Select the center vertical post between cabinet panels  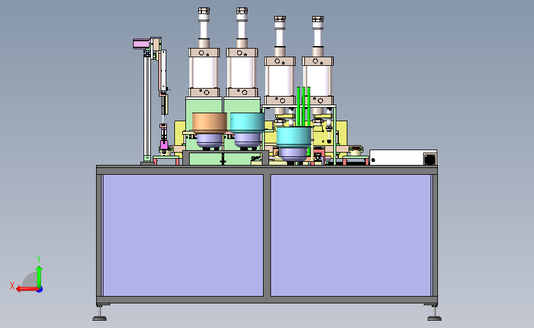(267, 235)
